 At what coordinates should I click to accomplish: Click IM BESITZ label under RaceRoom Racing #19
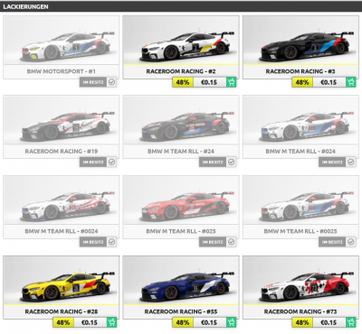tap(93, 162)
